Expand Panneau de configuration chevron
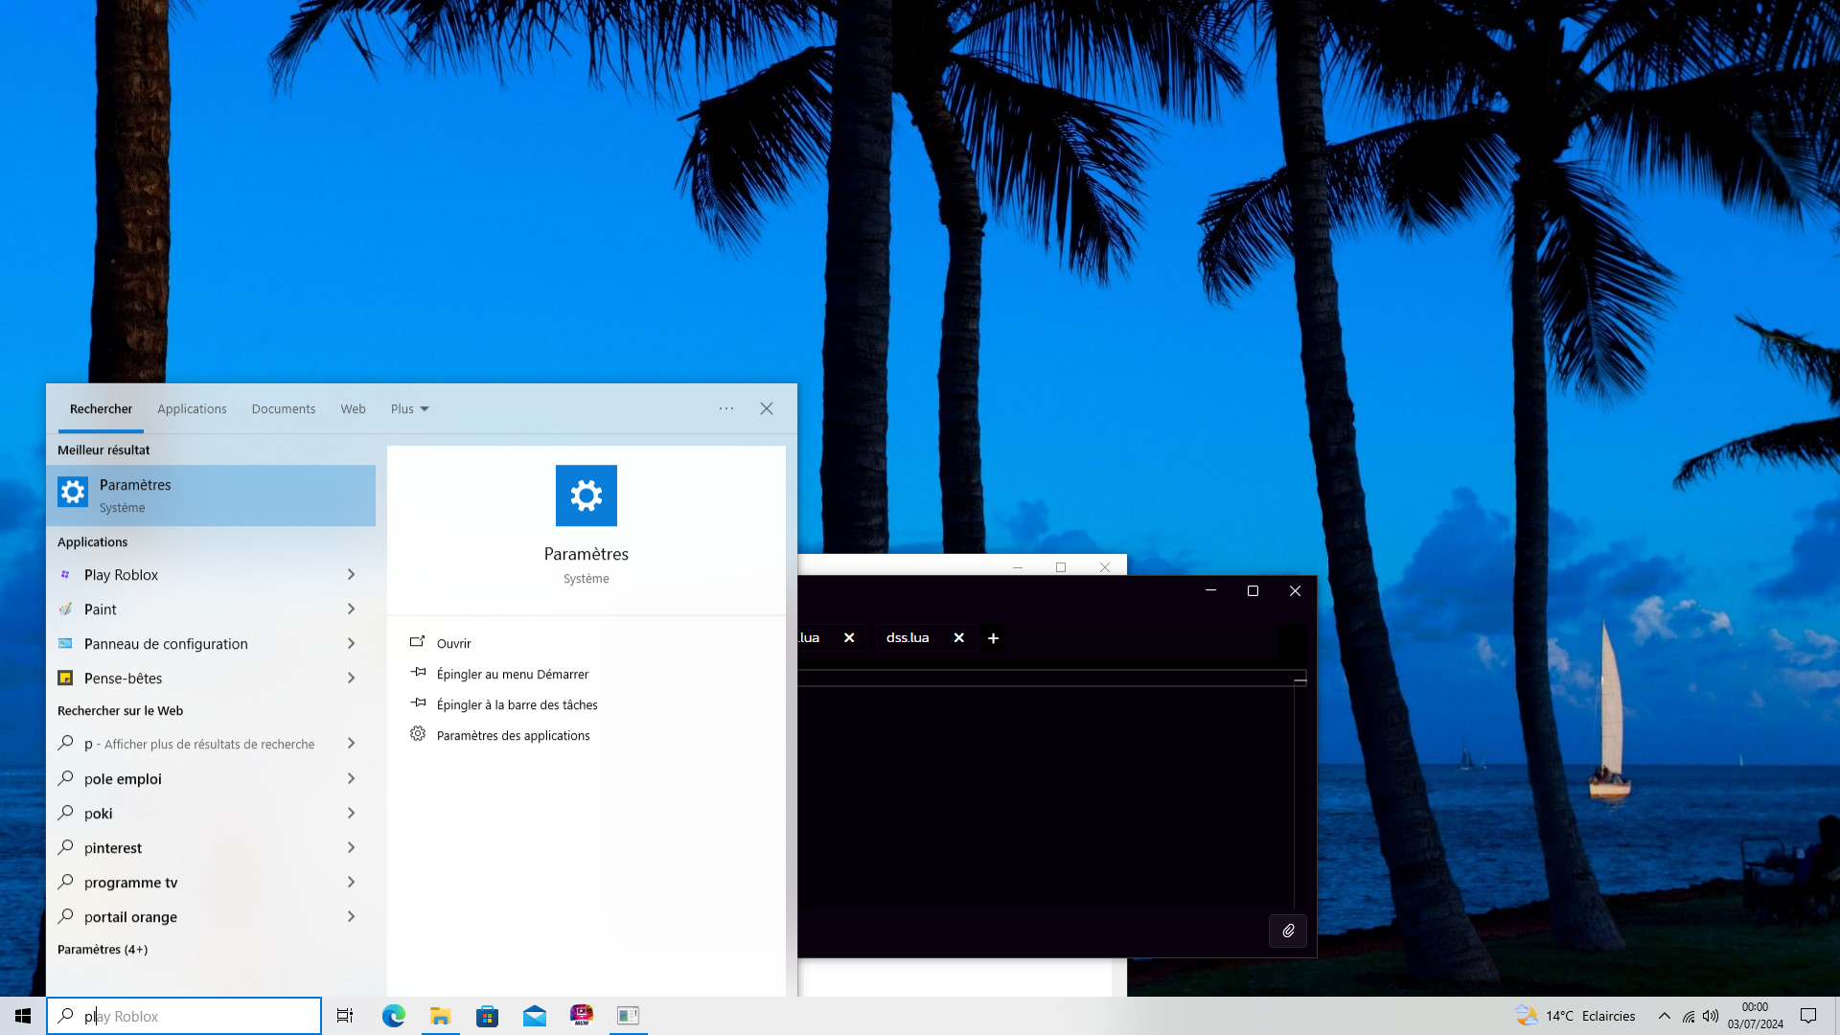Screen dimensions: 1840x1035 coord(351,644)
